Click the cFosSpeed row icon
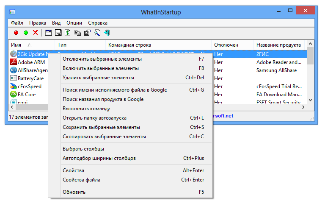 [14, 86]
